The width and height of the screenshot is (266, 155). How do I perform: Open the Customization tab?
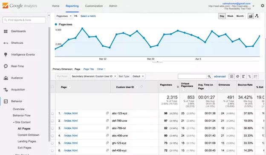94,6
